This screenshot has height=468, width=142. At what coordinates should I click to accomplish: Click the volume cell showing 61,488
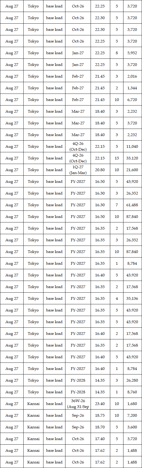click(x=132, y=205)
